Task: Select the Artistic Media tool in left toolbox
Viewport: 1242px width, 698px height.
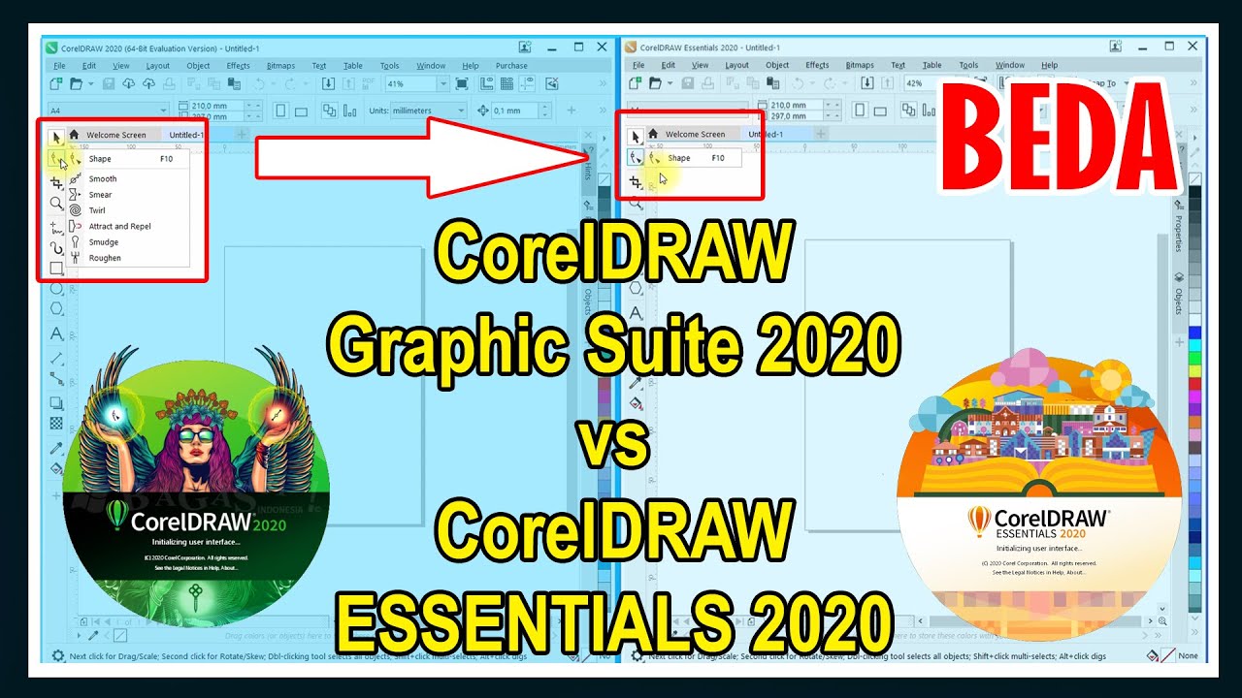Action: pos(56,247)
